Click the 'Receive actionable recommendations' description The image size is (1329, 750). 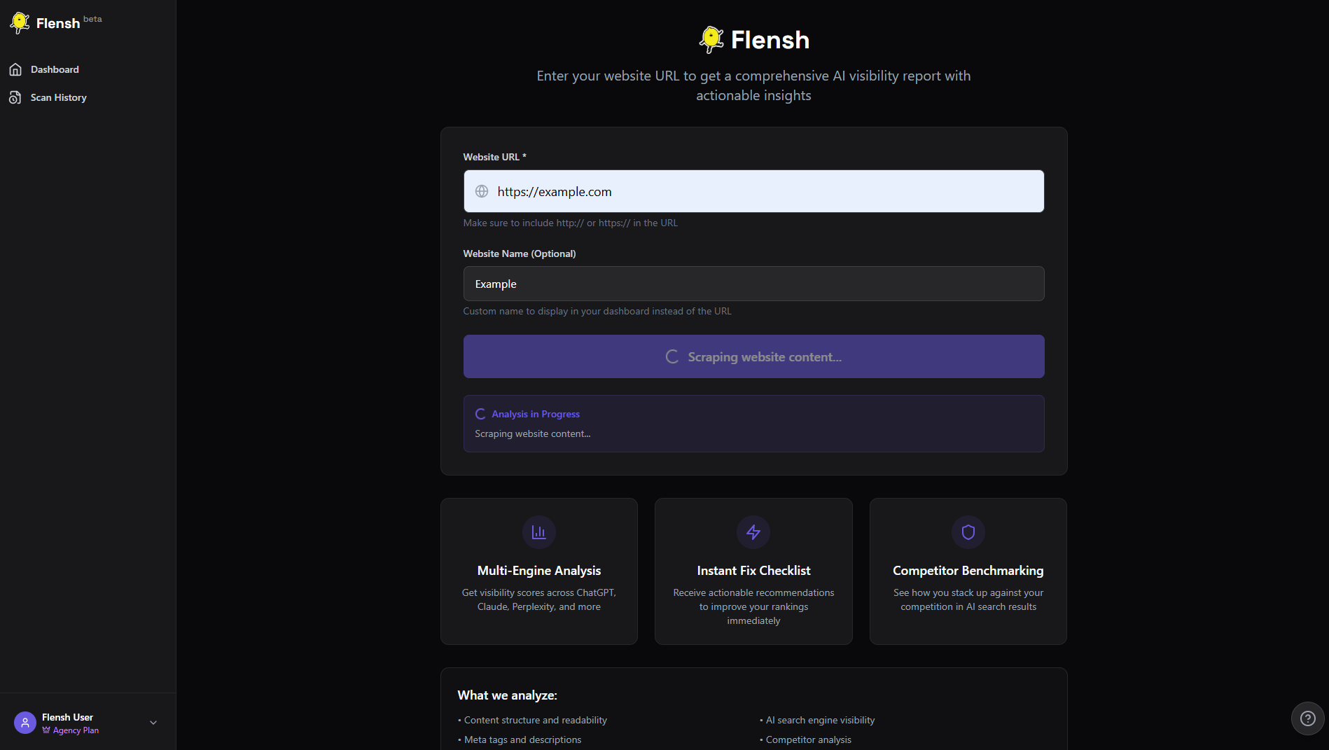(753, 606)
